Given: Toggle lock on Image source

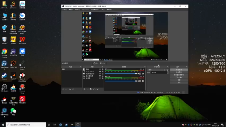Looking at the screenshot, I should [103, 69].
